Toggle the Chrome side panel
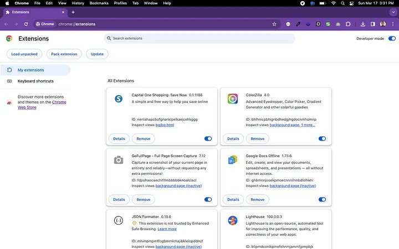 (373, 24)
